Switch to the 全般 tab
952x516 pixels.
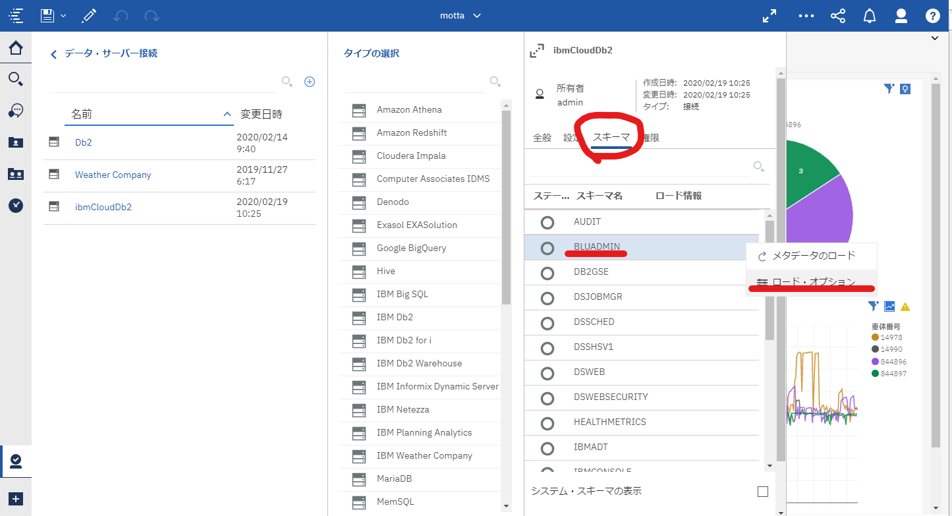click(x=542, y=138)
